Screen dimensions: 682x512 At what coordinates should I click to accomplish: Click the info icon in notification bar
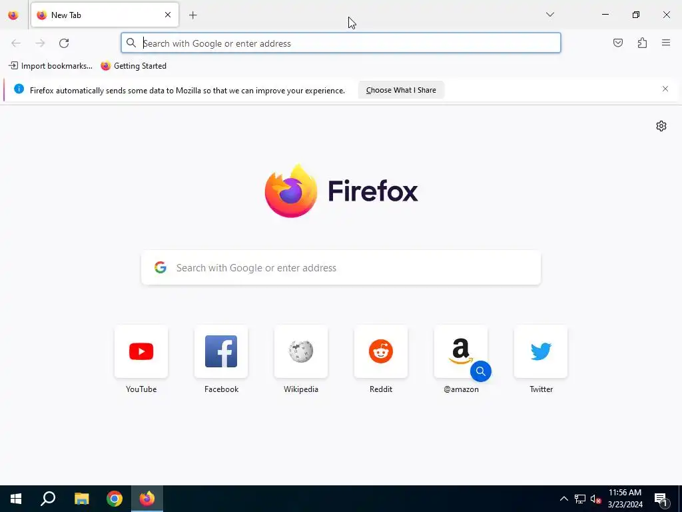19,89
